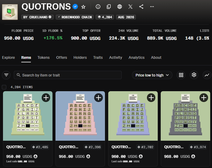Focus the Search by item or trait field
This screenshot has height=168, width=212.
[68, 75]
